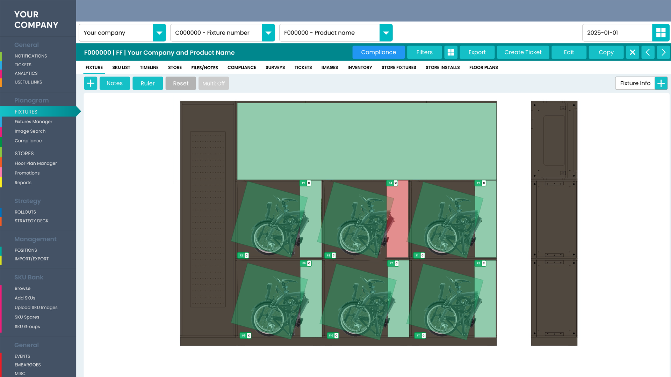Open the Fixture number dropdown arrow
Viewport: 671px width, 377px height.
click(x=268, y=33)
